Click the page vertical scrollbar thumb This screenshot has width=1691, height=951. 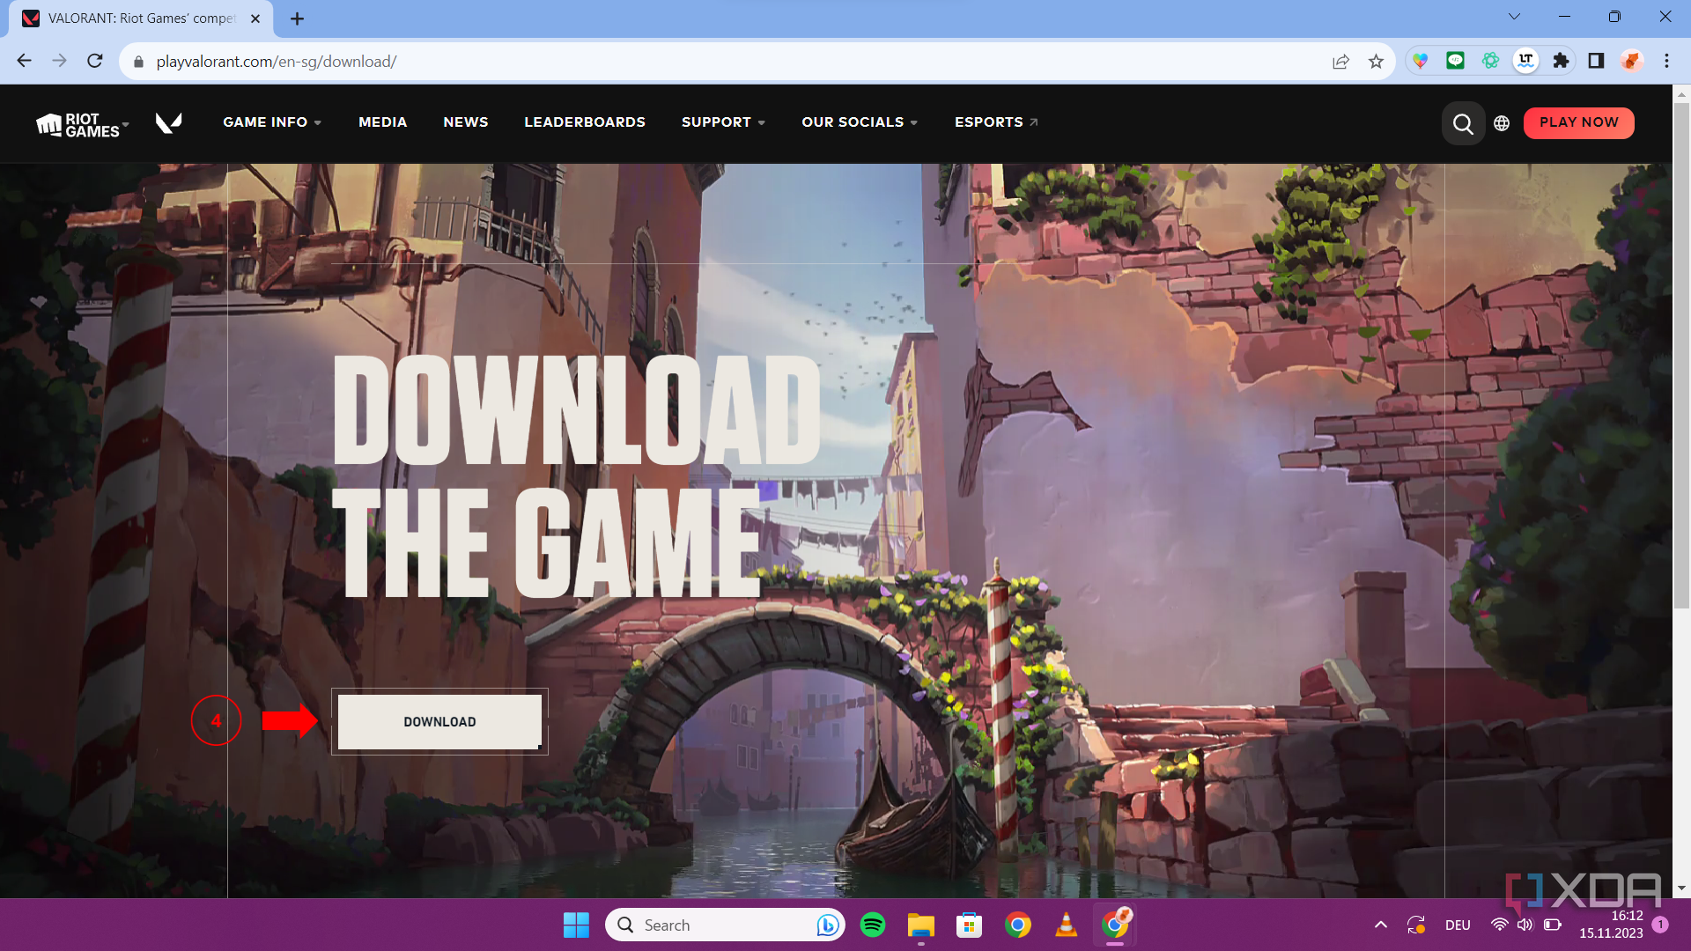[x=1681, y=355]
